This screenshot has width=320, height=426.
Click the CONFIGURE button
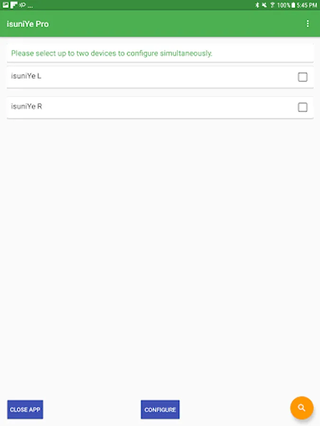click(160, 409)
